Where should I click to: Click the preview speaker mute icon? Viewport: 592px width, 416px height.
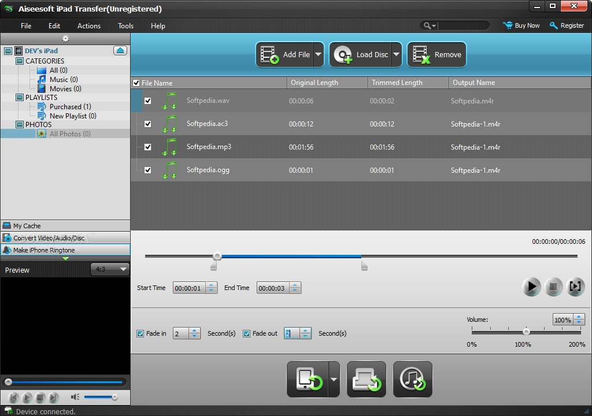tap(75, 397)
